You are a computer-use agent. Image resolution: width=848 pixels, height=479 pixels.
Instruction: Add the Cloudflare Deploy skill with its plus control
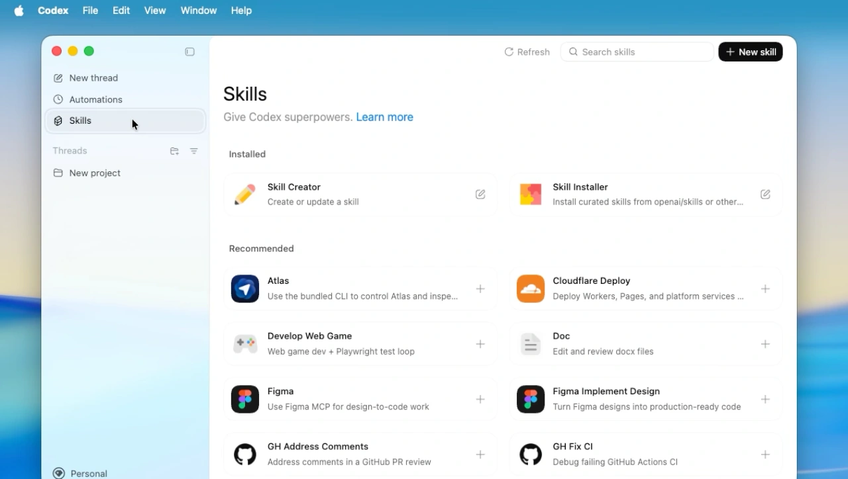coord(765,288)
